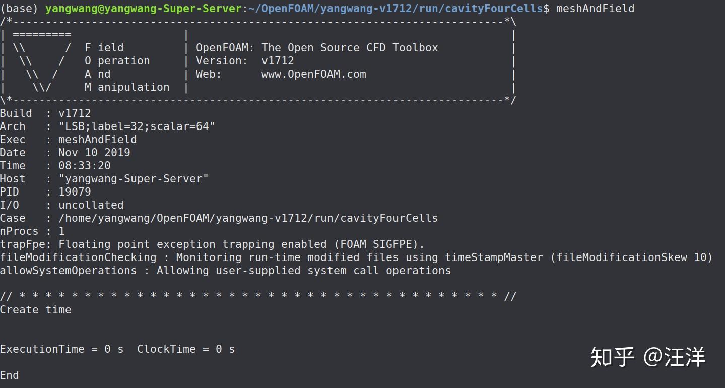Click the Arch value "LSB;label=32;scalar=64"
The height and width of the screenshot is (388, 725).
coord(137,126)
